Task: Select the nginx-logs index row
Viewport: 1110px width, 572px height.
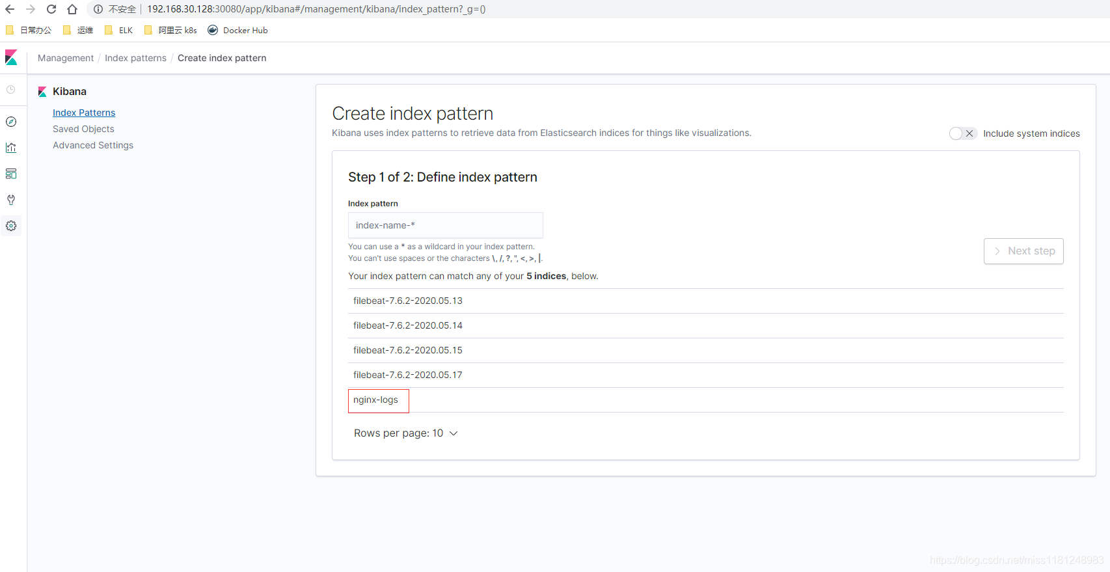Action: pos(706,400)
